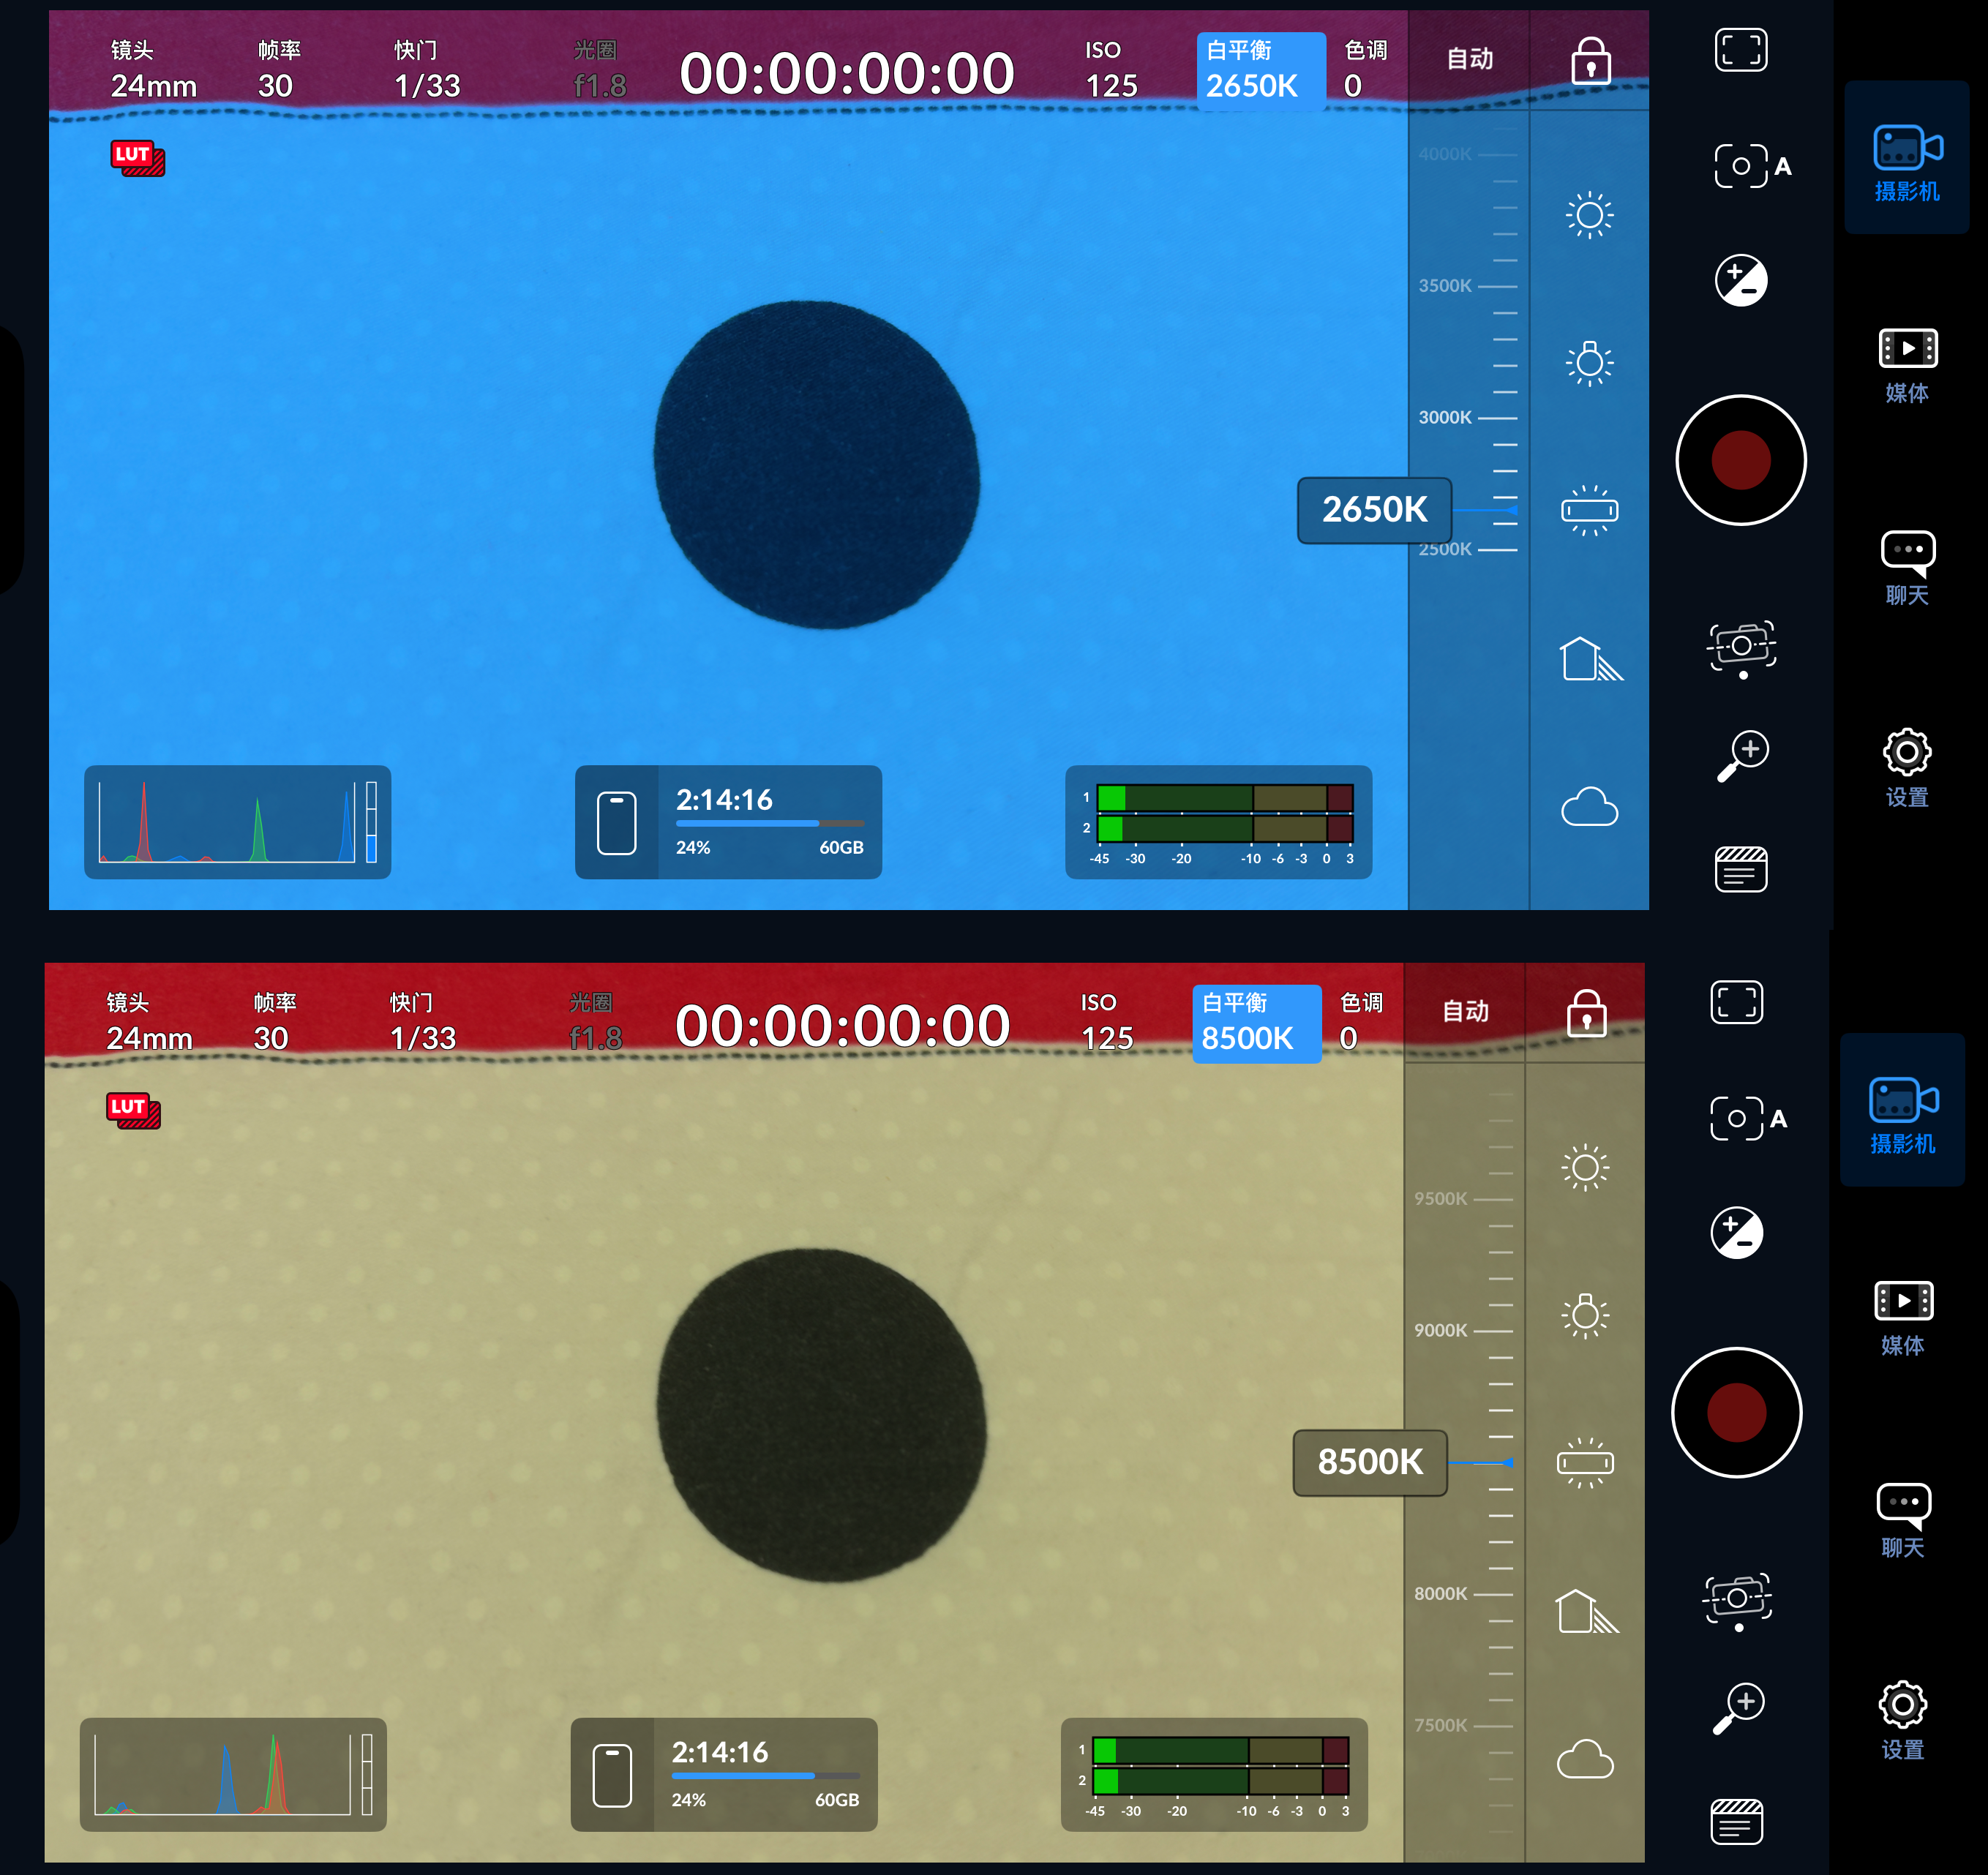Tap the switch camera icon, top screenshot
Image resolution: width=1988 pixels, height=1875 pixels.
[x=1741, y=647]
